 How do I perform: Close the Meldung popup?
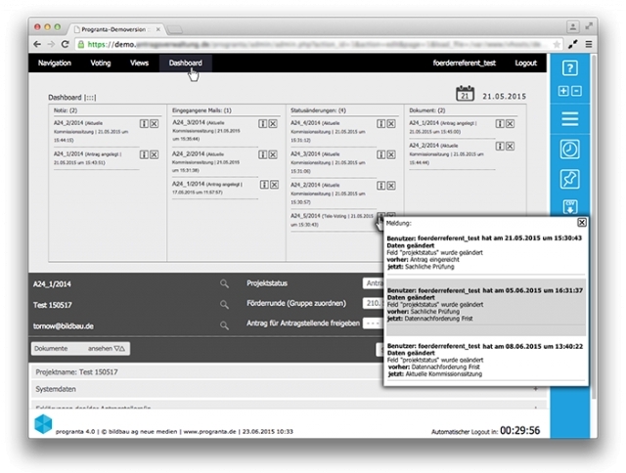click(582, 223)
